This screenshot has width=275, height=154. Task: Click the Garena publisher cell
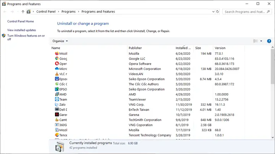[x=134, y=115]
